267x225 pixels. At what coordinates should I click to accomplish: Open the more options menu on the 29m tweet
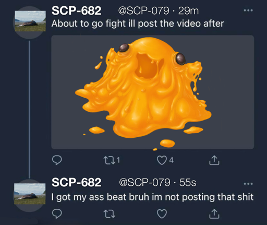(248, 10)
